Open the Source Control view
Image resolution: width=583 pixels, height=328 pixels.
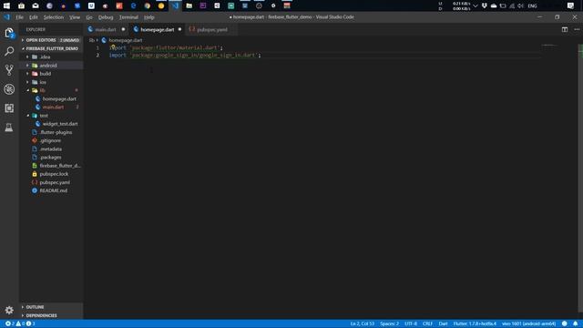(x=9, y=70)
